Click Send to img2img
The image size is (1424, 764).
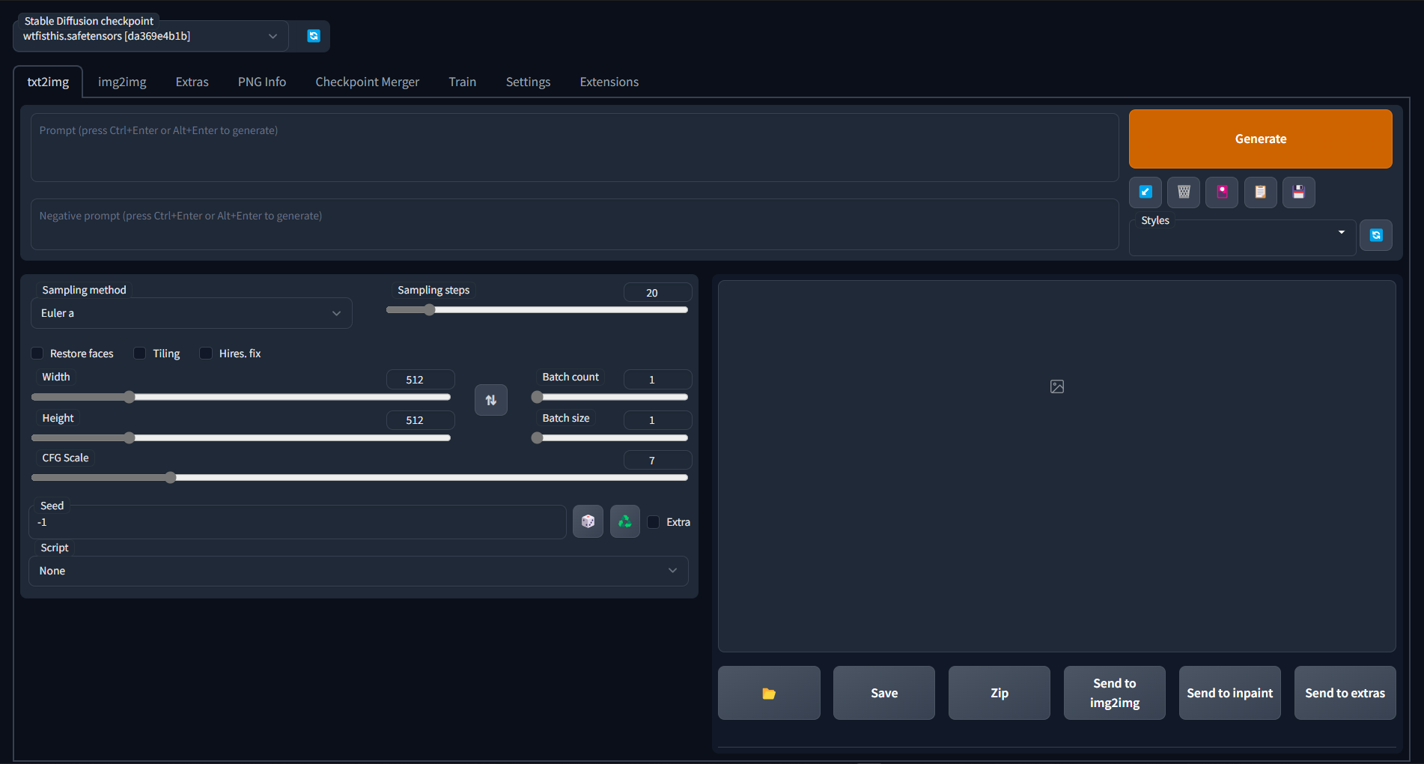click(1115, 693)
